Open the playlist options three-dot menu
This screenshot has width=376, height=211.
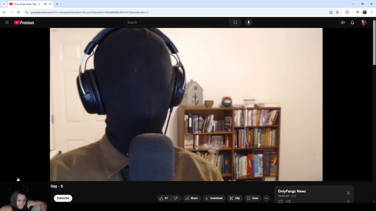(348, 202)
